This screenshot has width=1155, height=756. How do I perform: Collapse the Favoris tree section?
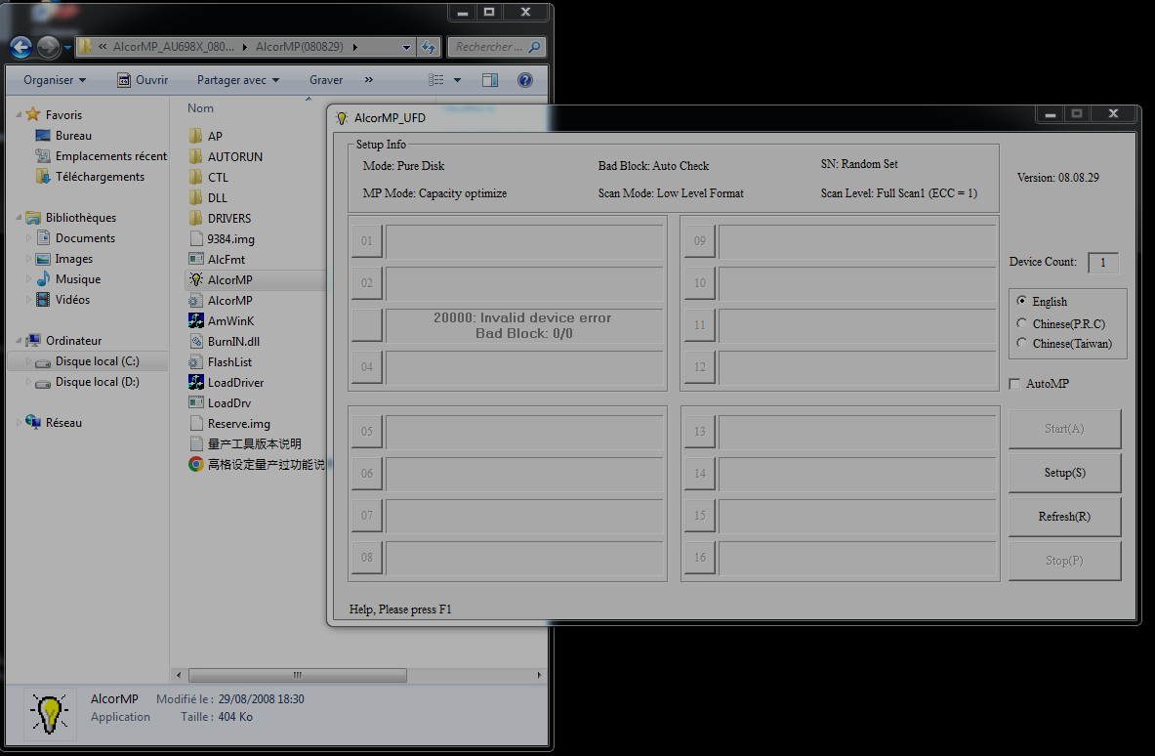point(20,115)
